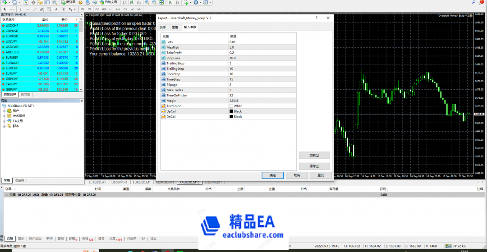Viewport: 487px width, 252px height.
Task: Click the 重设 reset button
Action: [x=321, y=175]
